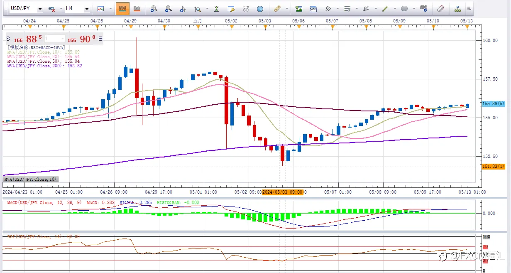The width and height of the screenshot is (511, 273).
Task: Click the MVA Close 20 legend text 155.54
Action: coord(43,57)
